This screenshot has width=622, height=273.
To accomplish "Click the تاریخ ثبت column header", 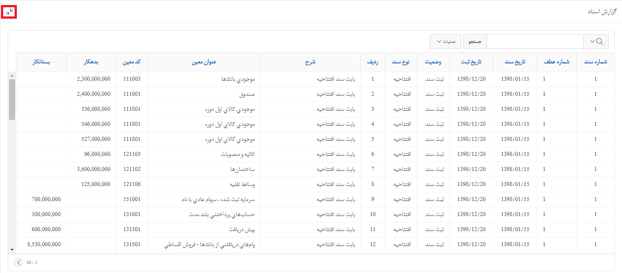I will coord(471,62).
